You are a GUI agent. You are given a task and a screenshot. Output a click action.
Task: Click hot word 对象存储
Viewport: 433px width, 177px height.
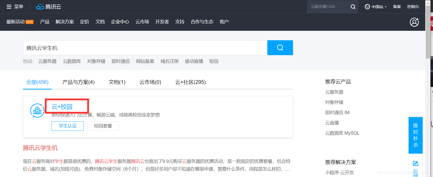[96, 61]
